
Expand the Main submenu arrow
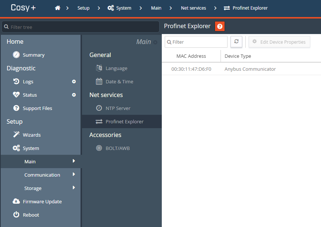tap(74, 161)
